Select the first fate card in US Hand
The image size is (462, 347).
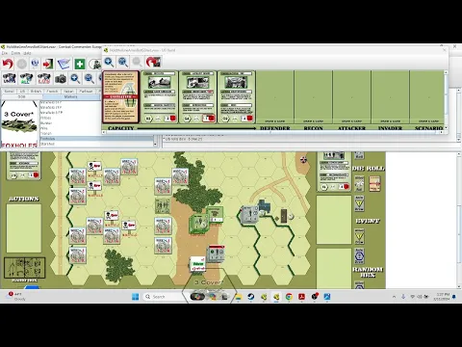click(160, 96)
